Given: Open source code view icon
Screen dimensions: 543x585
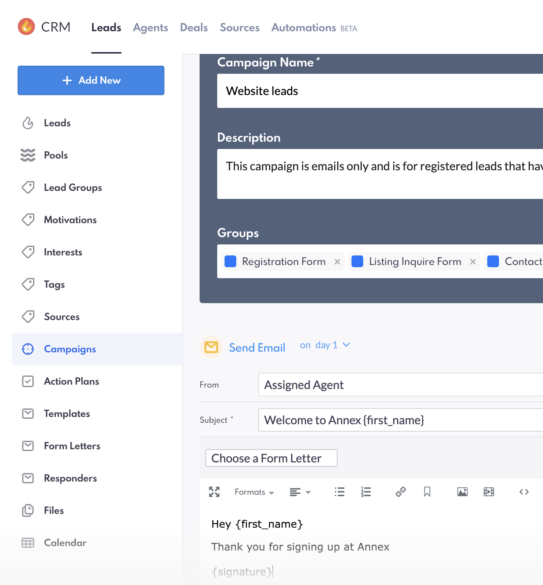Looking at the screenshot, I should tap(524, 492).
